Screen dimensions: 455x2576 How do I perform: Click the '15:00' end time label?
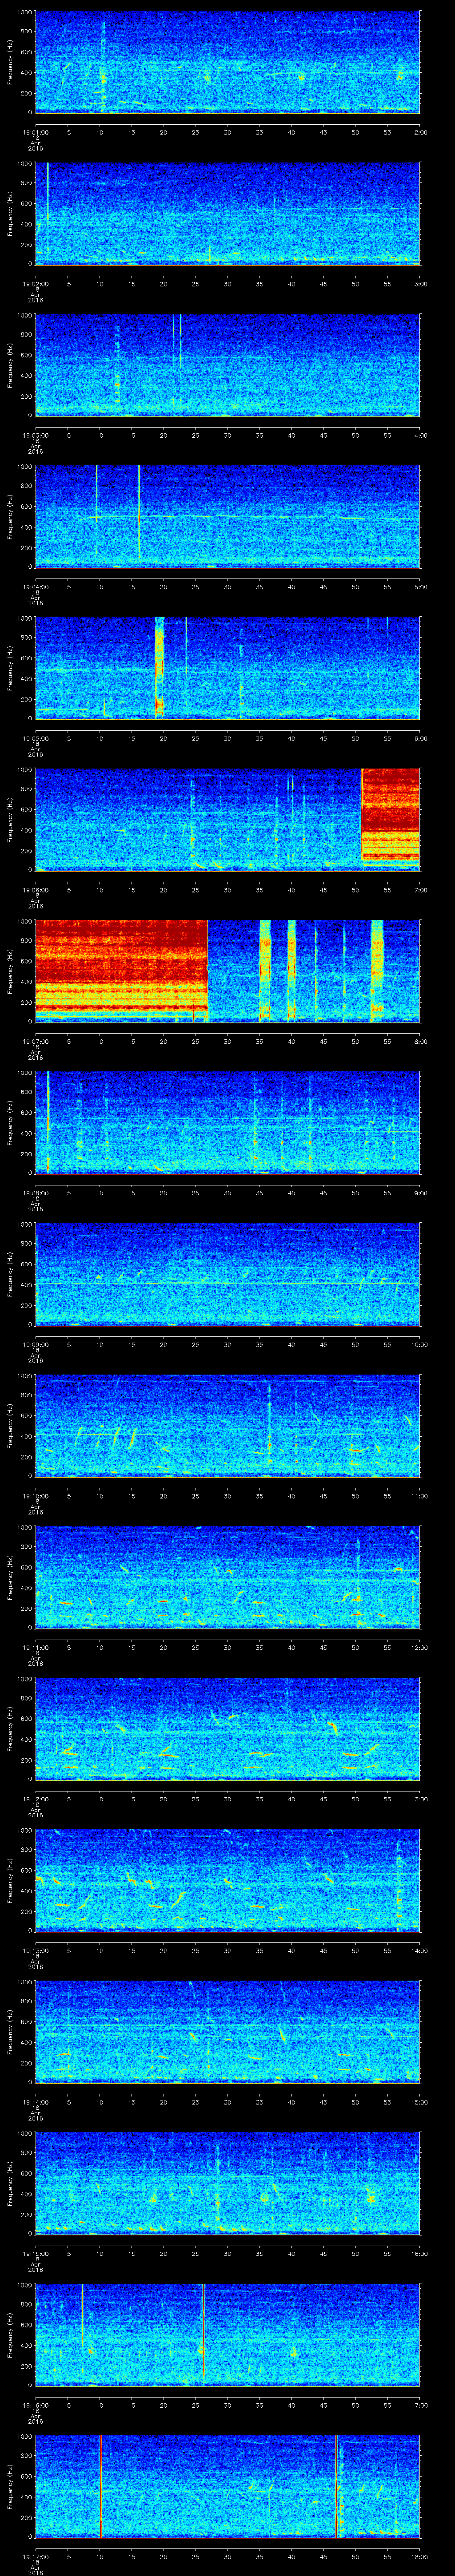[x=419, y=2101]
